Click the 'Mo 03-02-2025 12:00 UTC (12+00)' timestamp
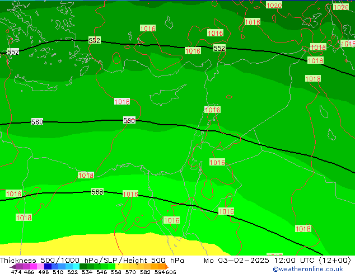Screen dimensions: 355x274 (277, 261)
